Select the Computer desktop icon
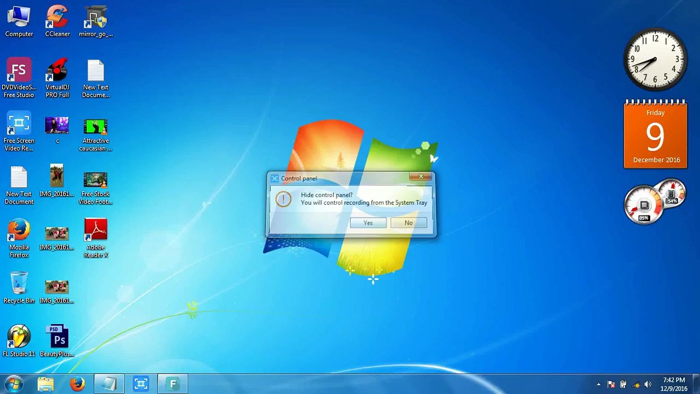This screenshot has height=394, width=700. 19,22
